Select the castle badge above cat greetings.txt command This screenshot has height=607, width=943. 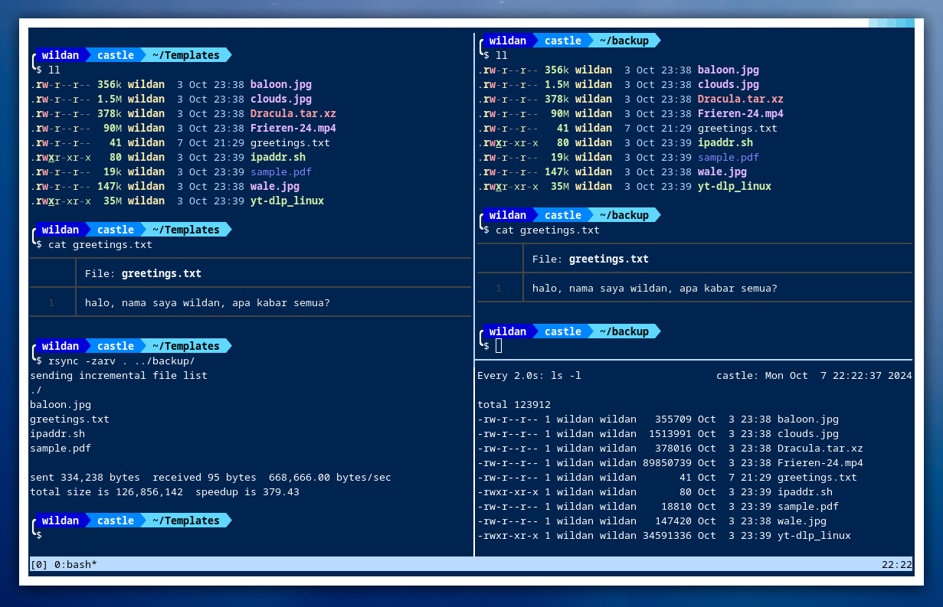click(115, 230)
